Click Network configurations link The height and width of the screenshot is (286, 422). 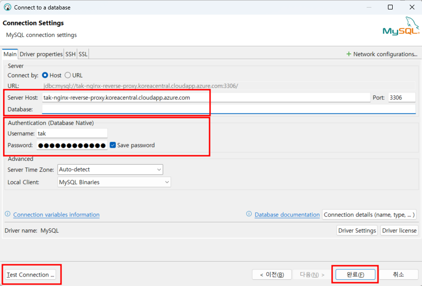[x=385, y=54]
